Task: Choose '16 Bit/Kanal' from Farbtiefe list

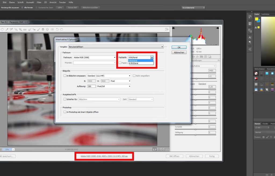Action: (x=134, y=63)
